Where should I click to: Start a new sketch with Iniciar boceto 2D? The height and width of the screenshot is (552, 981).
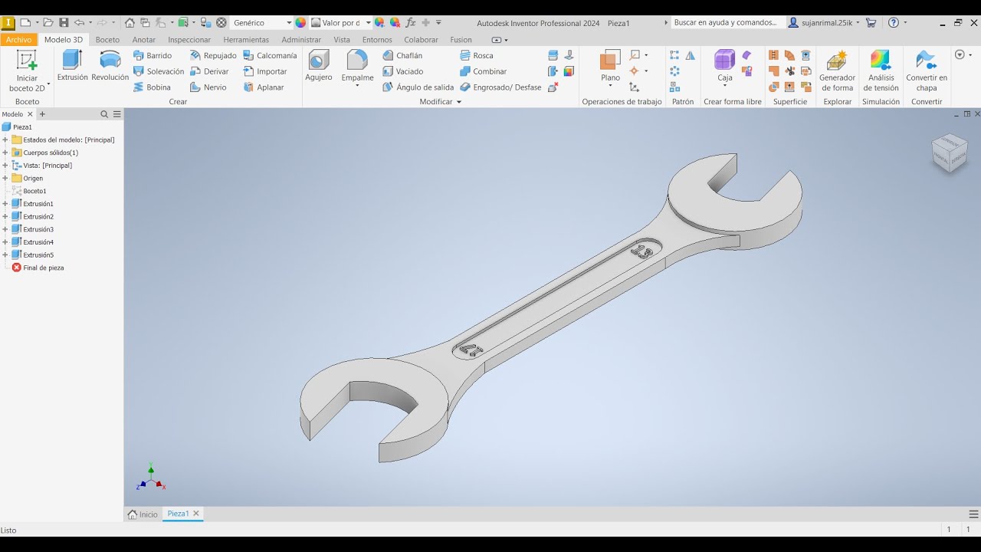pos(27,71)
